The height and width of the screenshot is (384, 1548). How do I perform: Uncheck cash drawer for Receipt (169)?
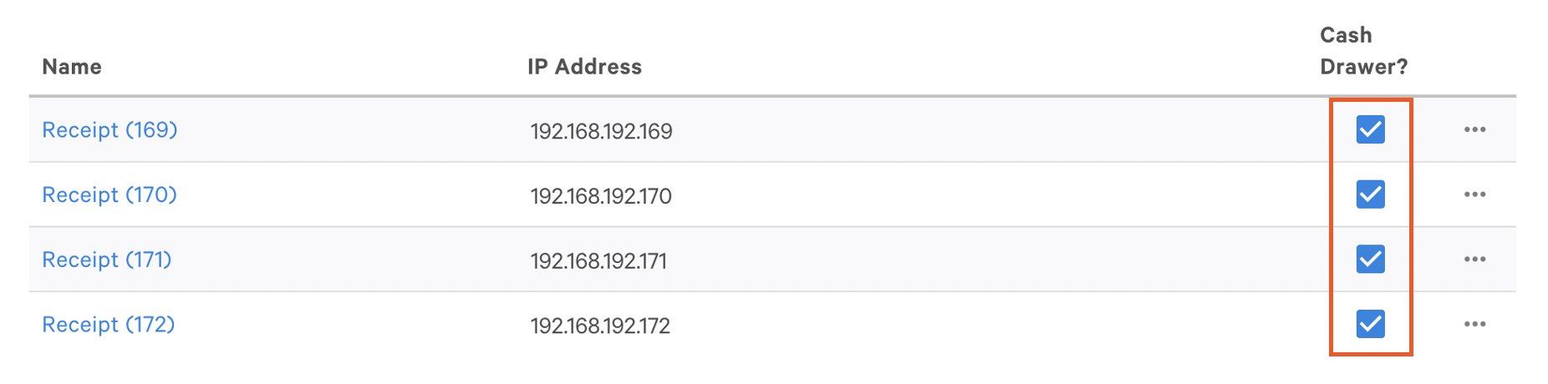1370,129
